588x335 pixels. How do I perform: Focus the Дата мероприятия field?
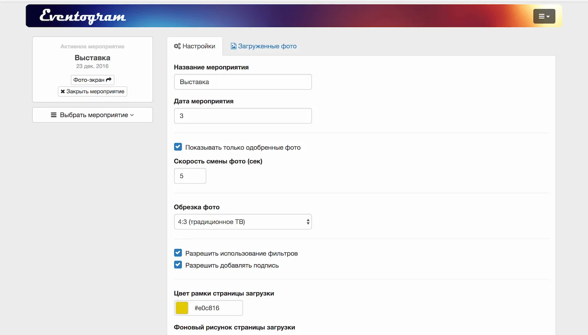243,116
